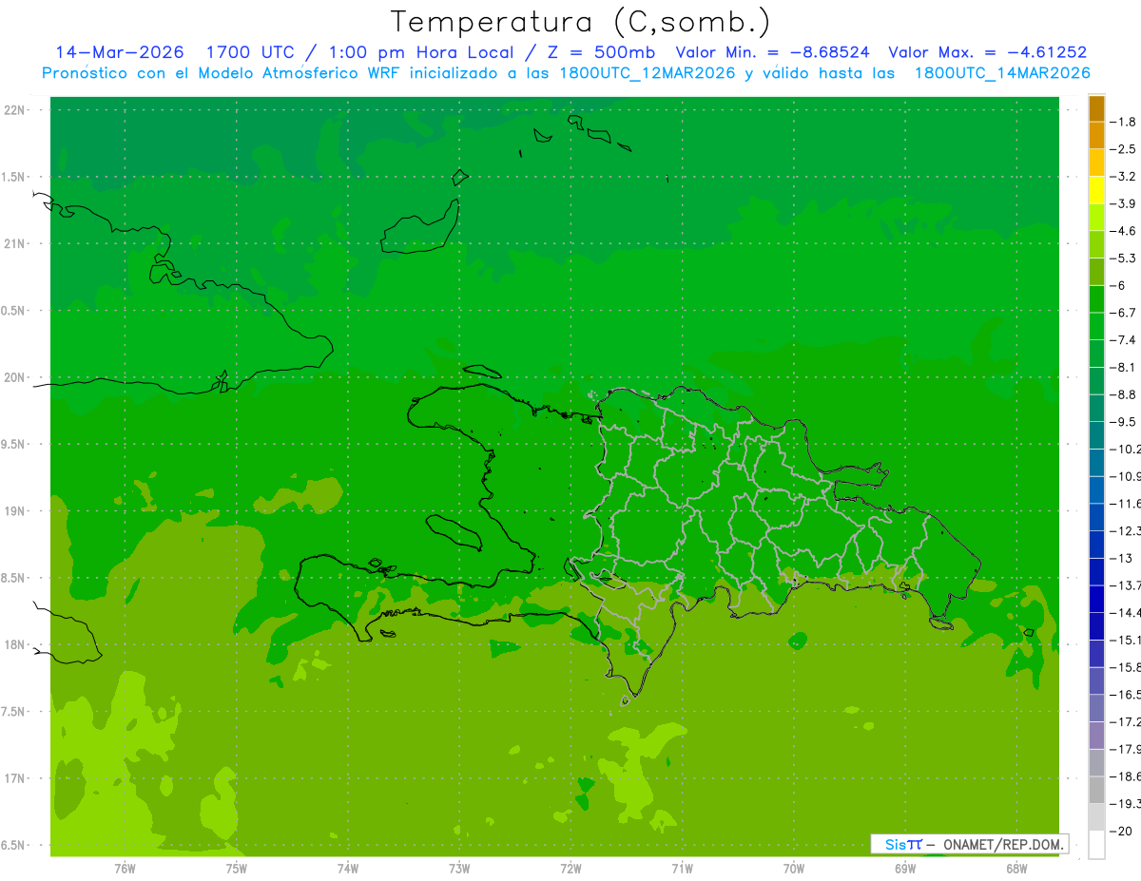Screen dimensions: 1141x881
Task: Click the "75W" longitude label
Action: [x=236, y=869]
